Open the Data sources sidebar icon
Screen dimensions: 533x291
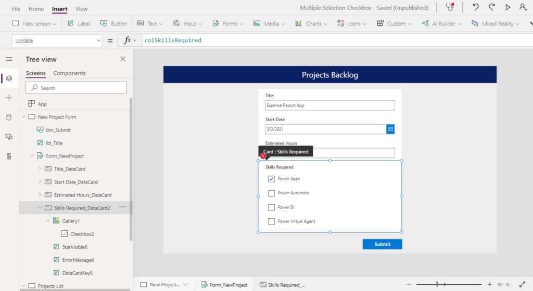pyautogui.click(x=9, y=117)
